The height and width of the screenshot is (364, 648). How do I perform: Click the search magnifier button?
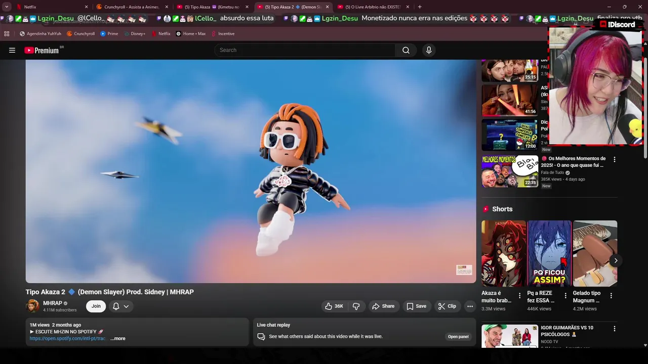(x=406, y=50)
